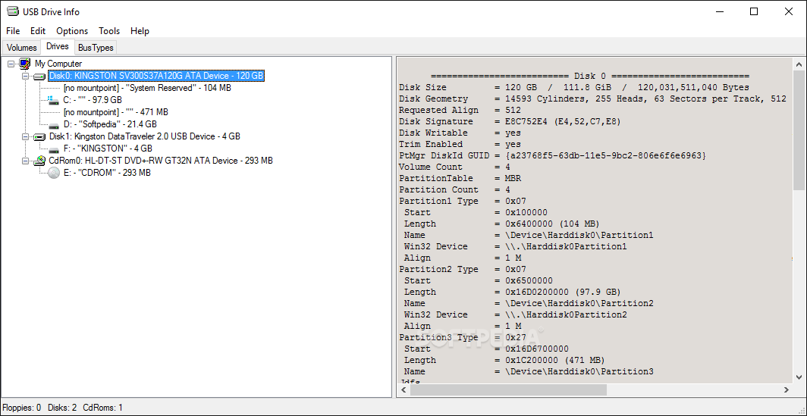Click the PtMgr DiskId GUID line
807x416 pixels.
pos(553,155)
